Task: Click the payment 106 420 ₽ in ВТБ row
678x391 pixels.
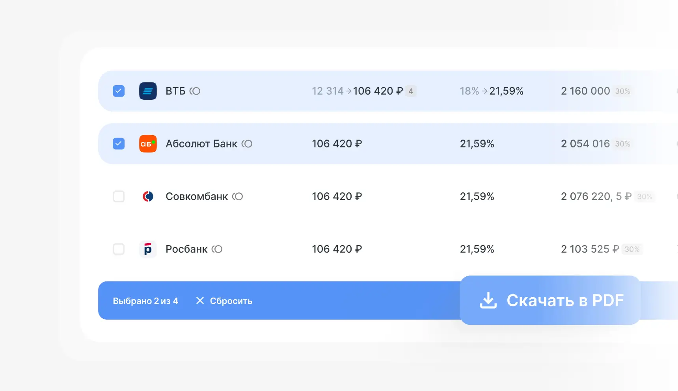Action: (x=378, y=91)
